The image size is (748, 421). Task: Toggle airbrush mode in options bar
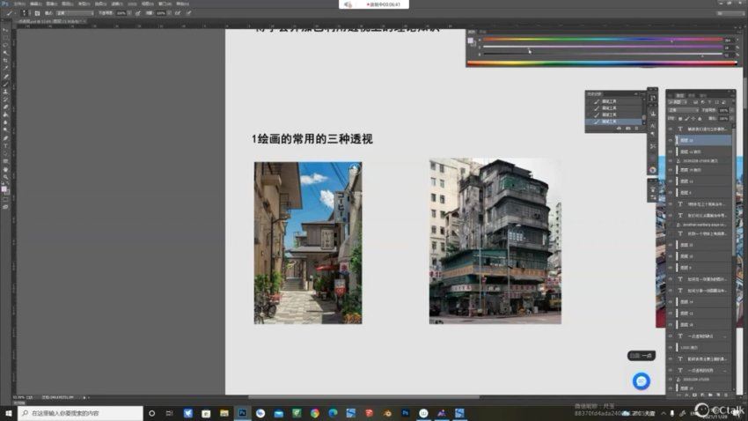tap(179, 13)
